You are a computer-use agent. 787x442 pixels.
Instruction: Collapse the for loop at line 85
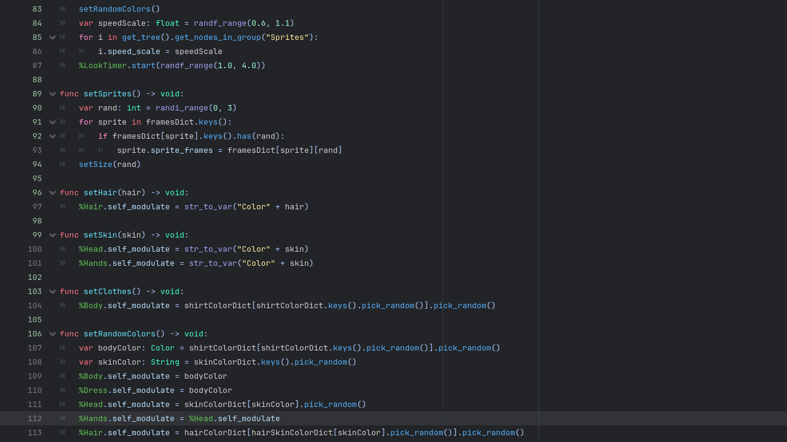52,37
